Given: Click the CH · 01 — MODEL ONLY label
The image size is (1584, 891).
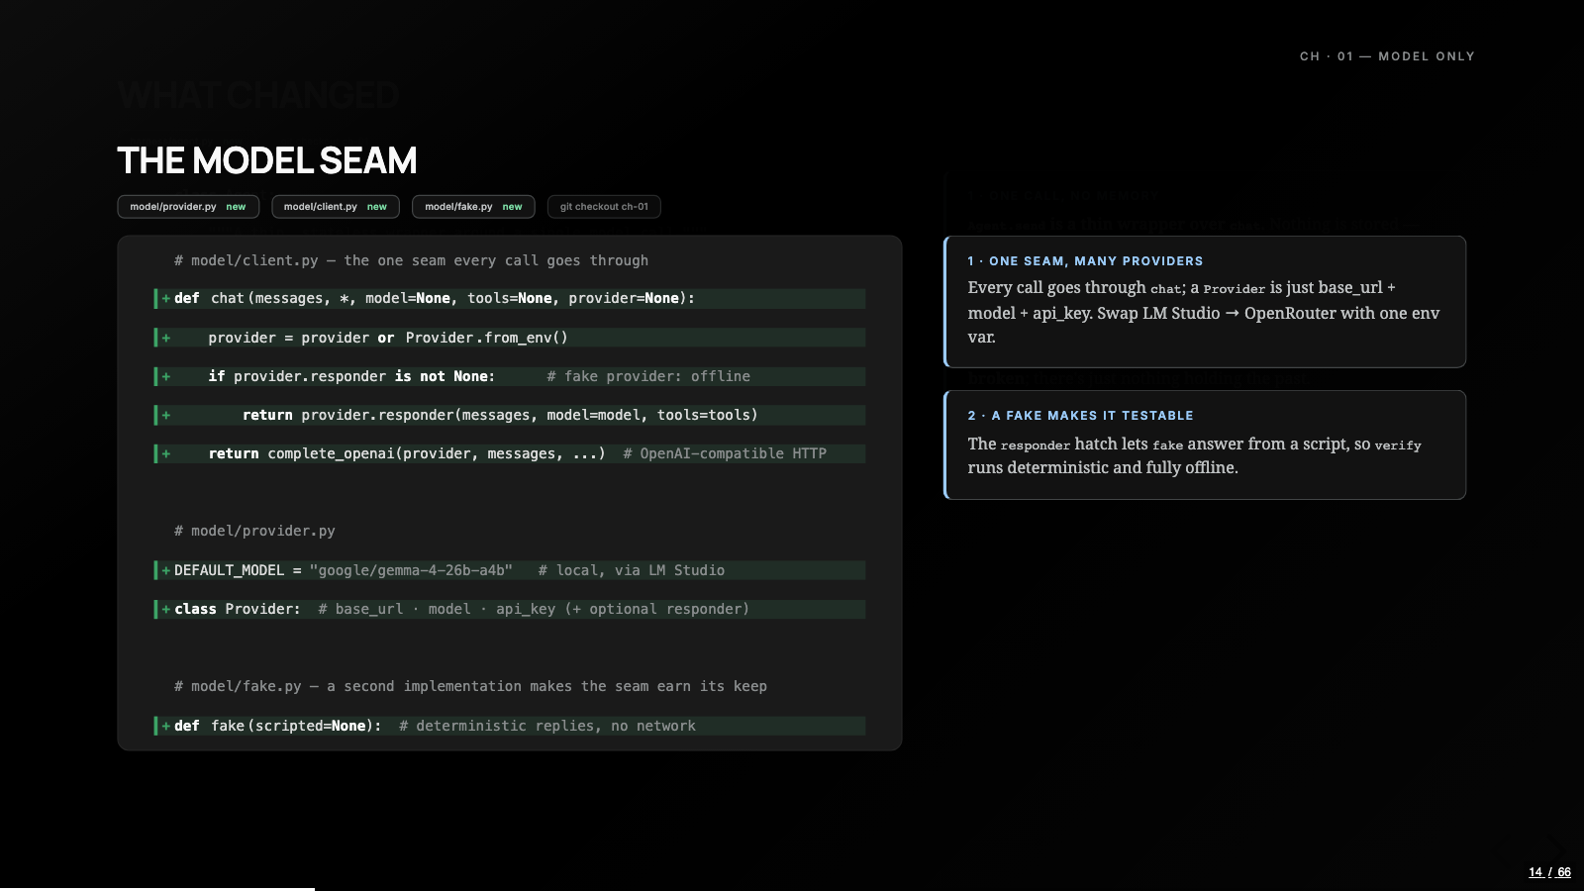Looking at the screenshot, I should (x=1387, y=56).
